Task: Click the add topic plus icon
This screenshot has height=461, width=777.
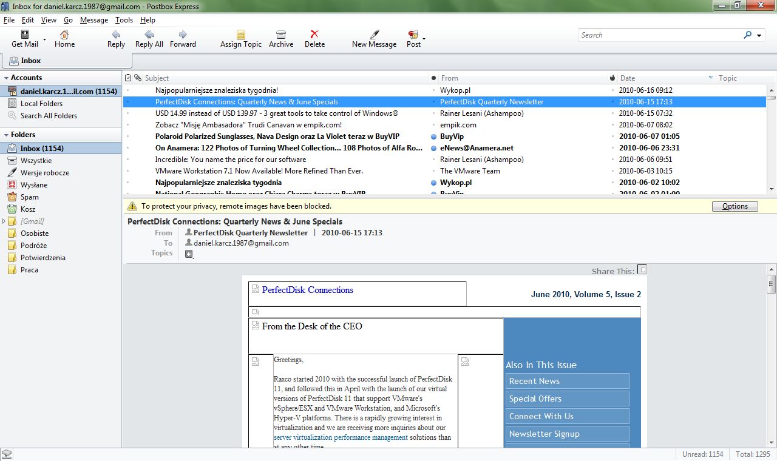Action: pos(189,254)
